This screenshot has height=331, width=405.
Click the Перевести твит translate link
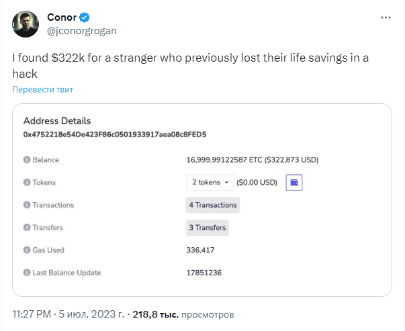click(42, 89)
